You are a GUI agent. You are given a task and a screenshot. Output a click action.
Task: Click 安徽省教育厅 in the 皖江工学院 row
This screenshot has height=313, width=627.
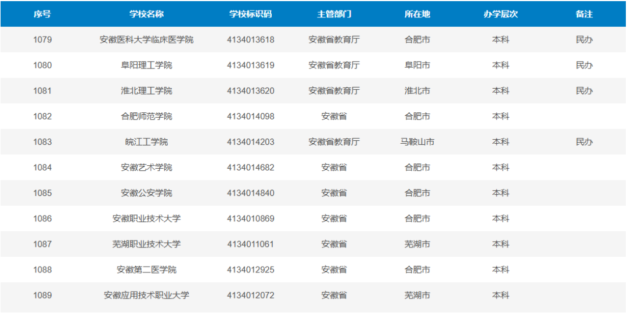[x=334, y=142]
